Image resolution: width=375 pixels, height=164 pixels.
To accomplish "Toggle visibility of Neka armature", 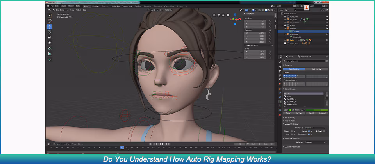I will tap(327, 40).
